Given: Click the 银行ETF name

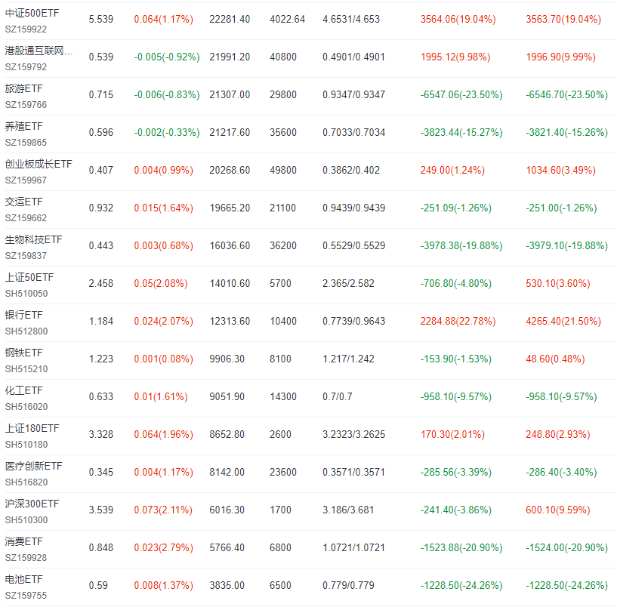Looking at the screenshot, I should tap(23, 315).
